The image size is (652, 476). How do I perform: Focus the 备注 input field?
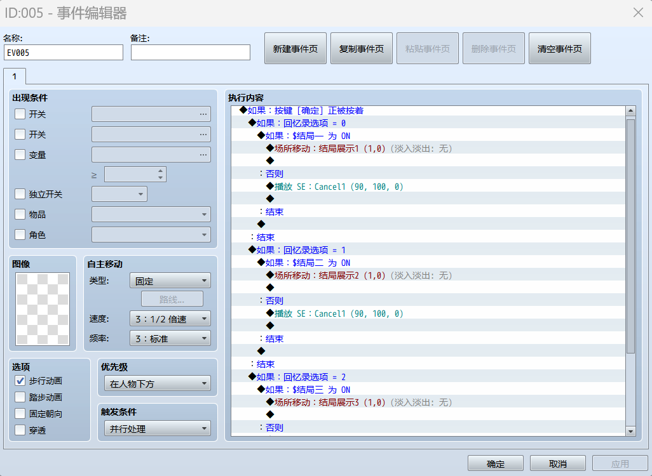[x=191, y=53]
